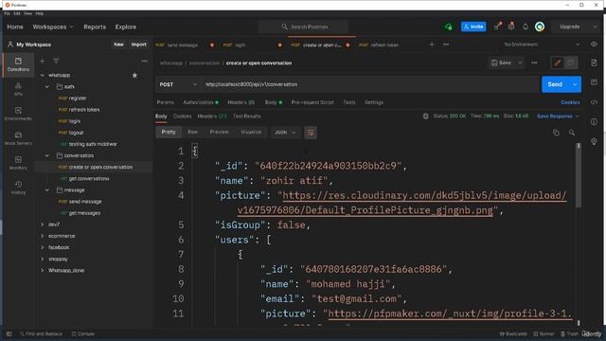Open the info icon in the right sidebar

tap(594, 122)
